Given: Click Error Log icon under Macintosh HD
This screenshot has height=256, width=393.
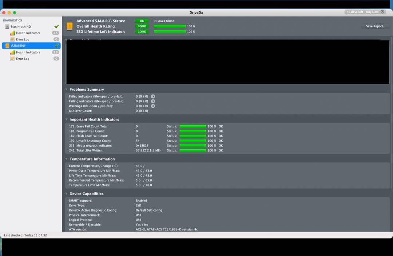Looking at the screenshot, I should [12, 39].
